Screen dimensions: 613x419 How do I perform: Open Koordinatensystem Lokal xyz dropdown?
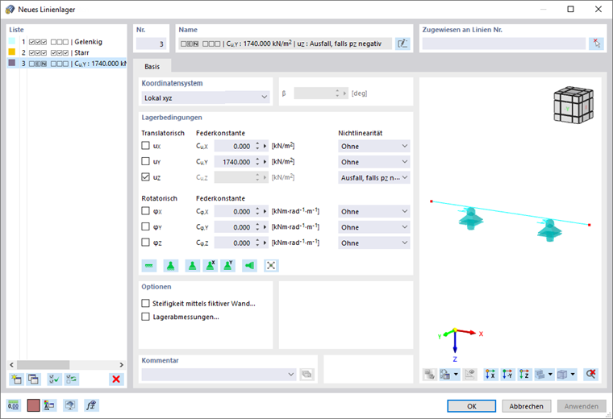(x=205, y=97)
